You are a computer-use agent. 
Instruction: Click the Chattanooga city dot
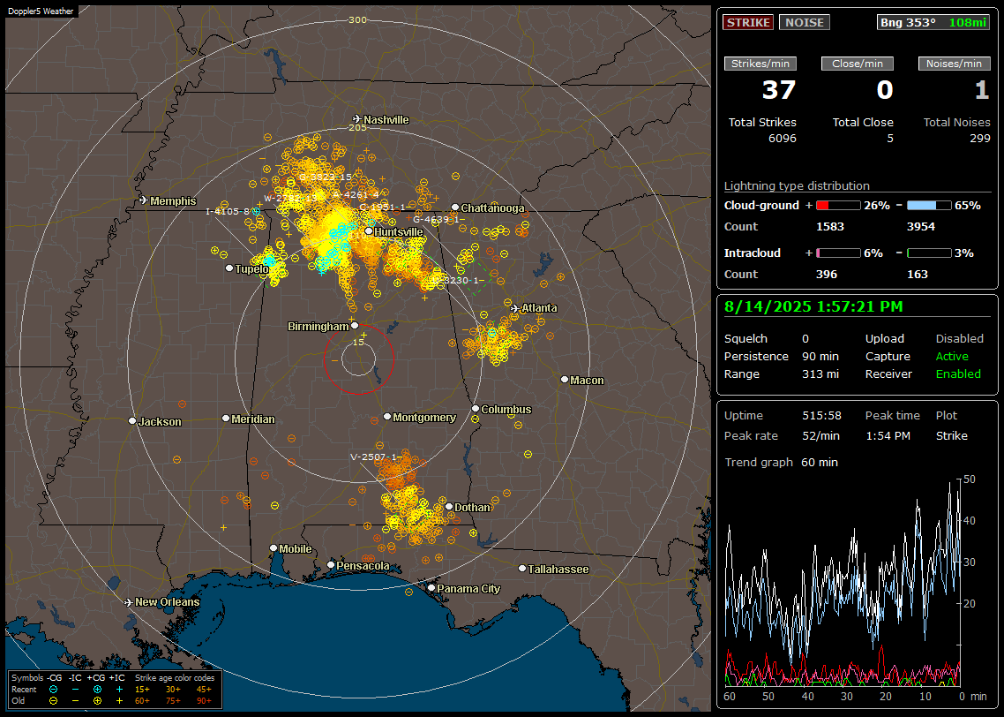[455, 208]
